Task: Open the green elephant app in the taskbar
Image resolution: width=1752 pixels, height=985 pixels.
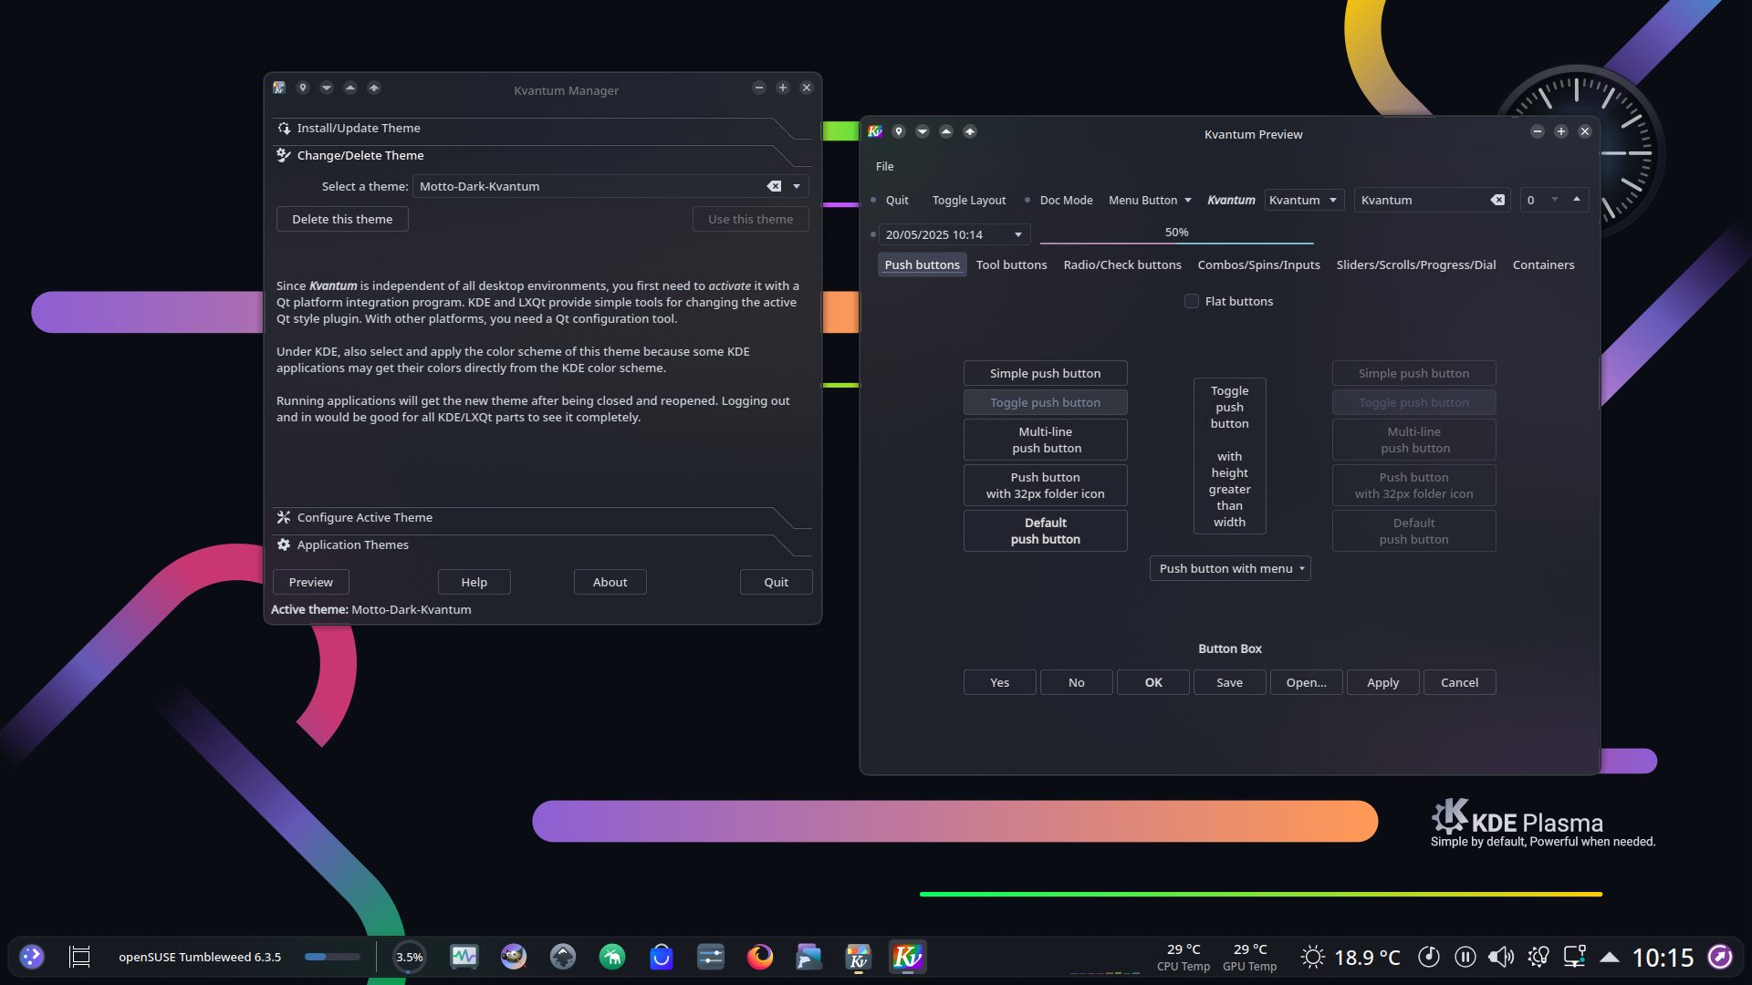Action: pos(612,957)
